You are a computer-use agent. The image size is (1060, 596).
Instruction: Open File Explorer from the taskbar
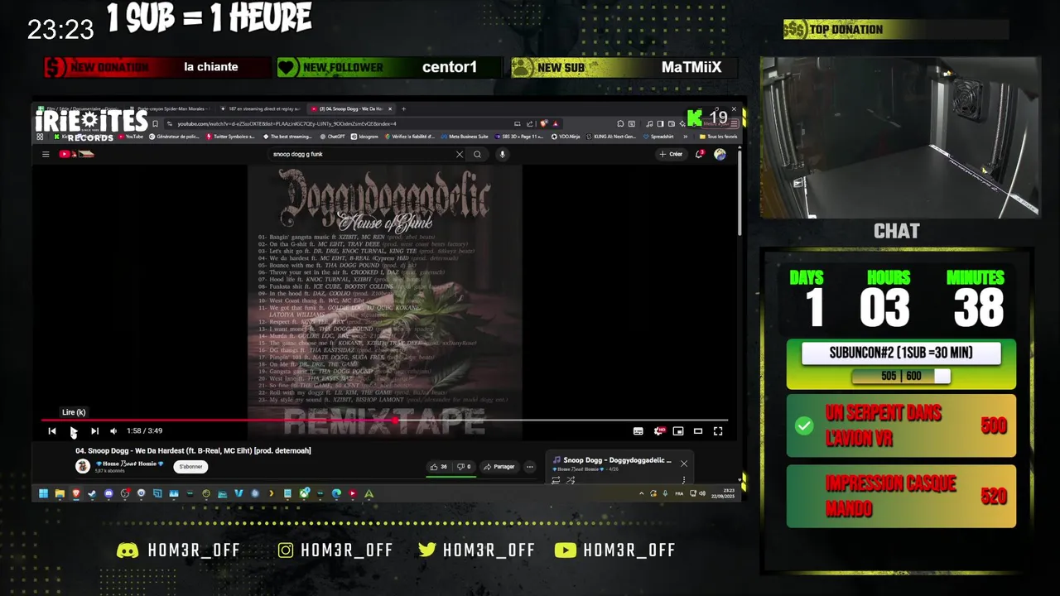point(60,494)
